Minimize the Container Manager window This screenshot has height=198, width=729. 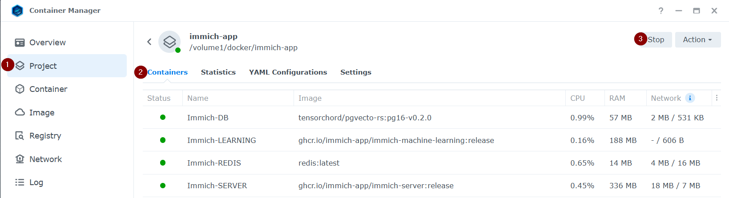[679, 11]
